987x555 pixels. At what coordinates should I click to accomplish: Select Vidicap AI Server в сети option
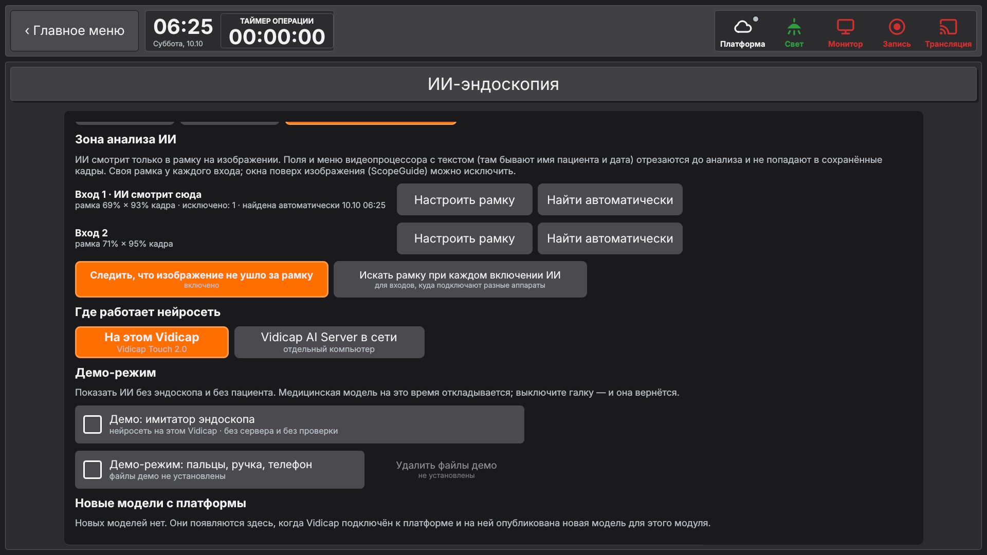point(329,342)
